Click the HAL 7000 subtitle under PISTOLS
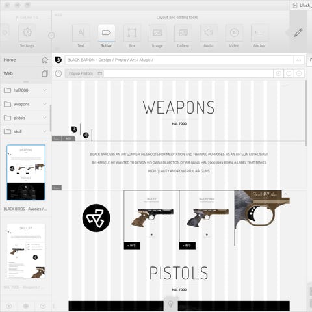Viewport: 312px width, 312px height. click(x=179, y=289)
